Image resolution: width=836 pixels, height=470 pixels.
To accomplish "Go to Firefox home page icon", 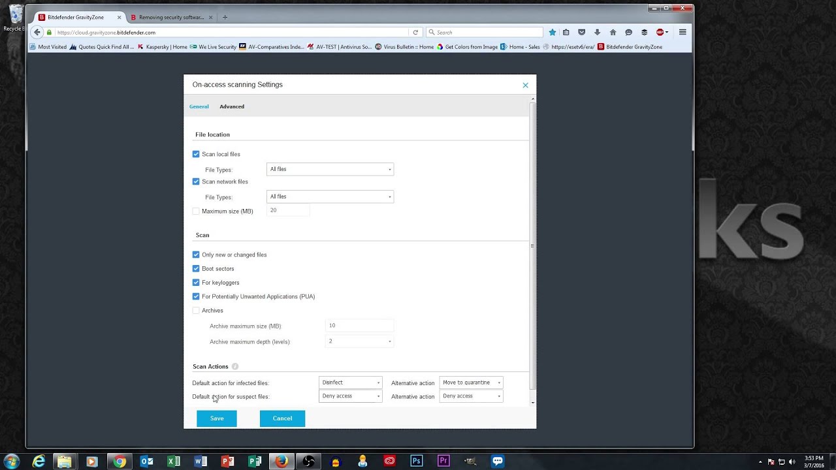I will pos(613,32).
